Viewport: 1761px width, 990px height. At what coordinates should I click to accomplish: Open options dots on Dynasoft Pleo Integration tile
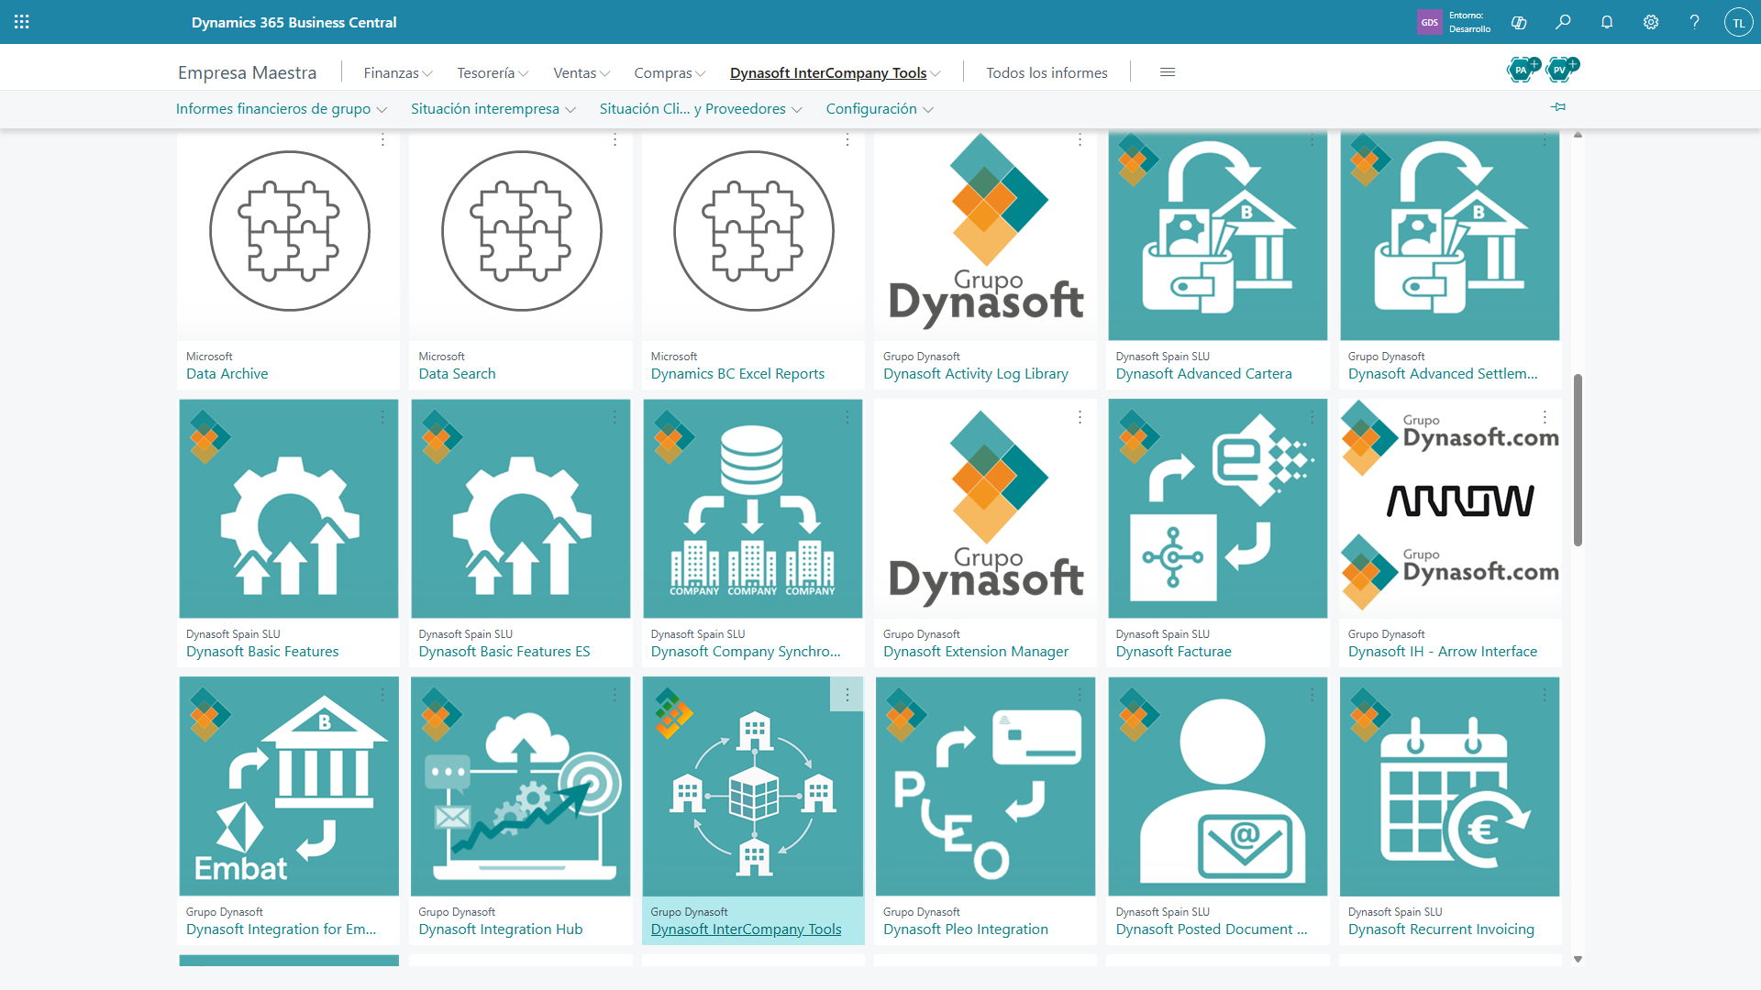coord(1080,695)
